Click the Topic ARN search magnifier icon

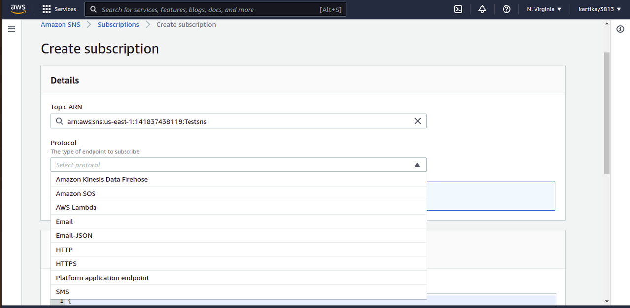click(x=59, y=121)
